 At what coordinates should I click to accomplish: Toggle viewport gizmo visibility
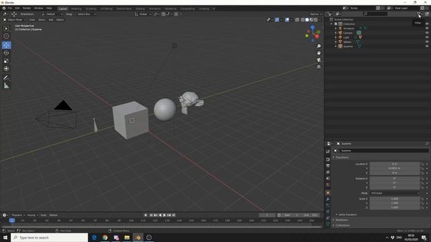tap(277, 19)
